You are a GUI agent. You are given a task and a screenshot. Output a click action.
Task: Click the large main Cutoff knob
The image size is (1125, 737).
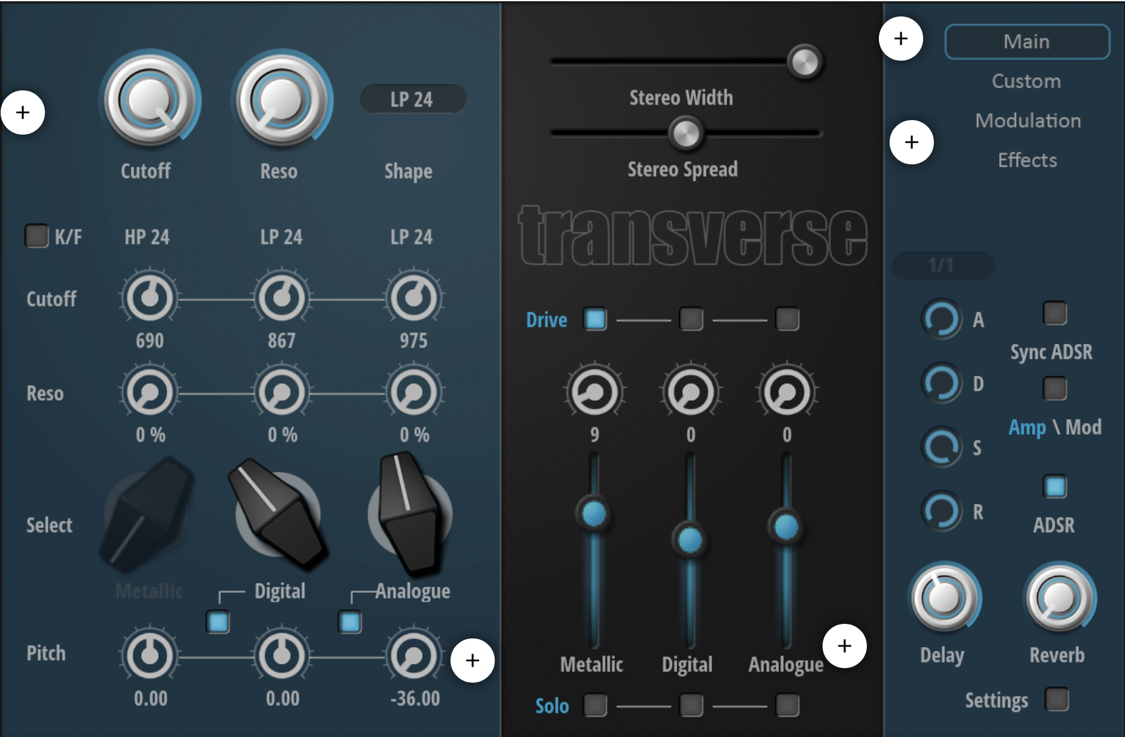point(150,99)
